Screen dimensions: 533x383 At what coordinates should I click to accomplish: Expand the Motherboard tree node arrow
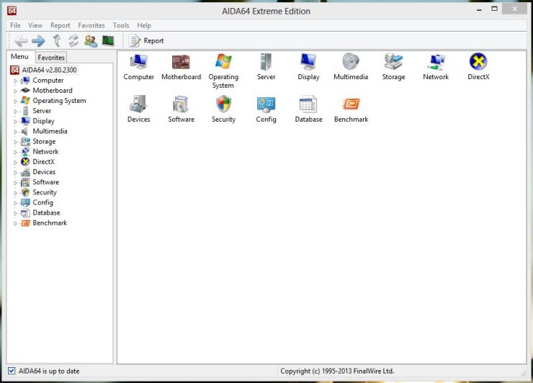coord(15,91)
